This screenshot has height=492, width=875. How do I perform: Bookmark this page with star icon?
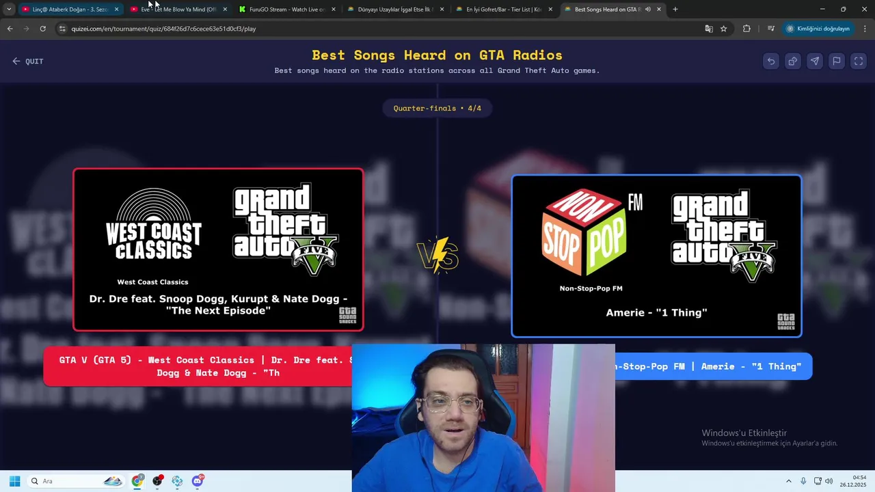tap(723, 29)
